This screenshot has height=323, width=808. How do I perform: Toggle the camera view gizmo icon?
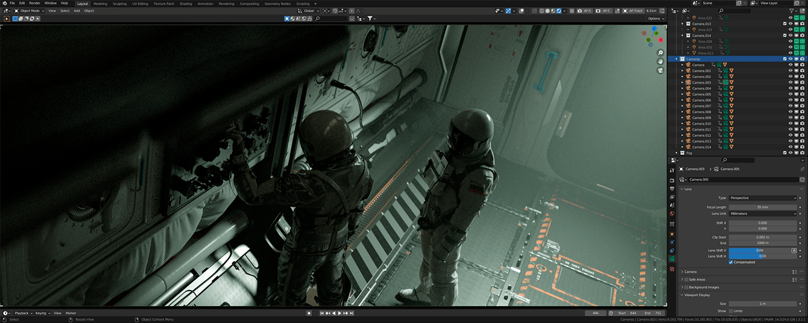click(660, 71)
